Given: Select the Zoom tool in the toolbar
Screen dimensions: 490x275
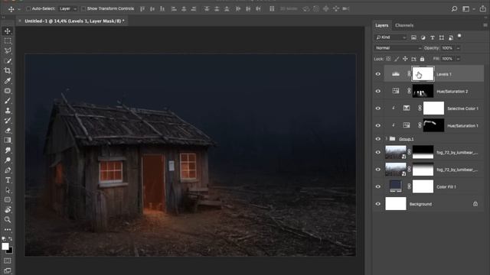Looking at the screenshot, I should point(8,220).
